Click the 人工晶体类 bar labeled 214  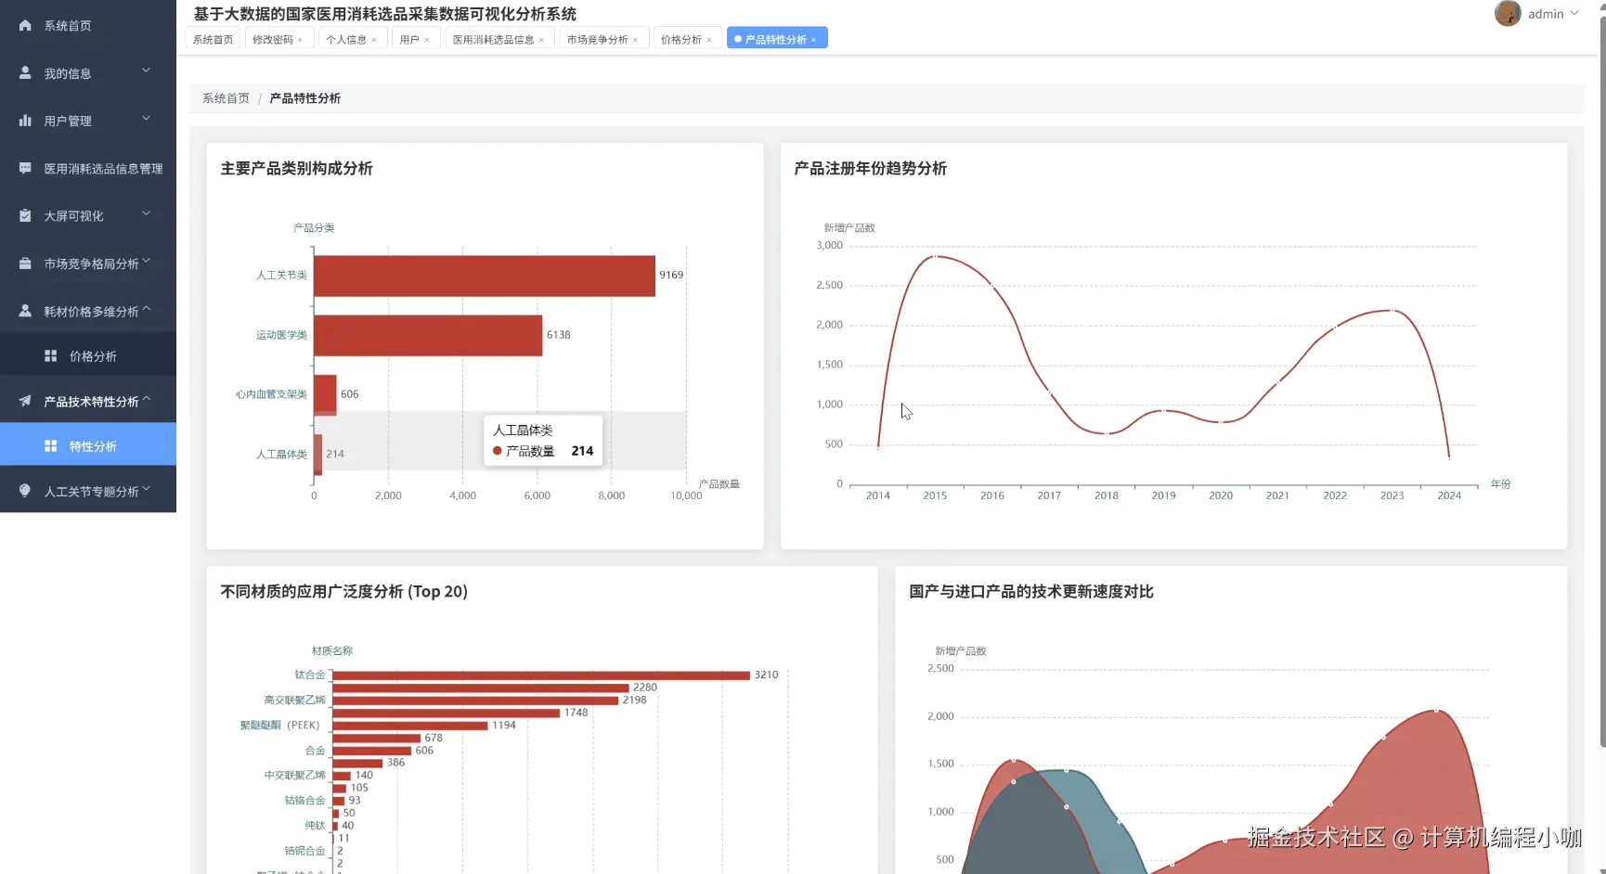pos(318,454)
